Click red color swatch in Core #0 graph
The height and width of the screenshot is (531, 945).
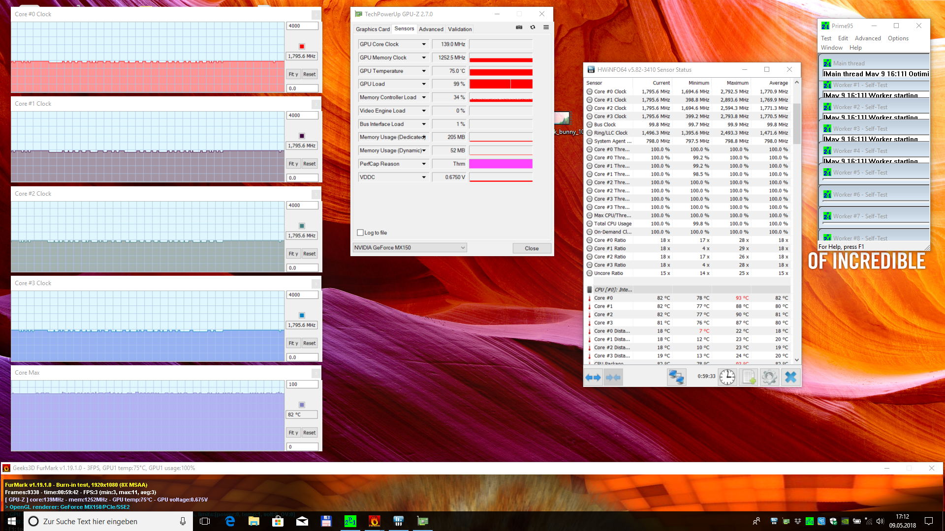point(302,46)
